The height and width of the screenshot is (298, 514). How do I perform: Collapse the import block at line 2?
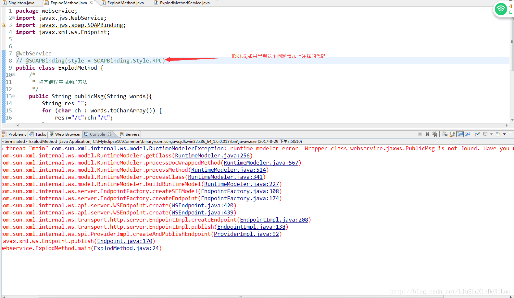tap(13, 18)
